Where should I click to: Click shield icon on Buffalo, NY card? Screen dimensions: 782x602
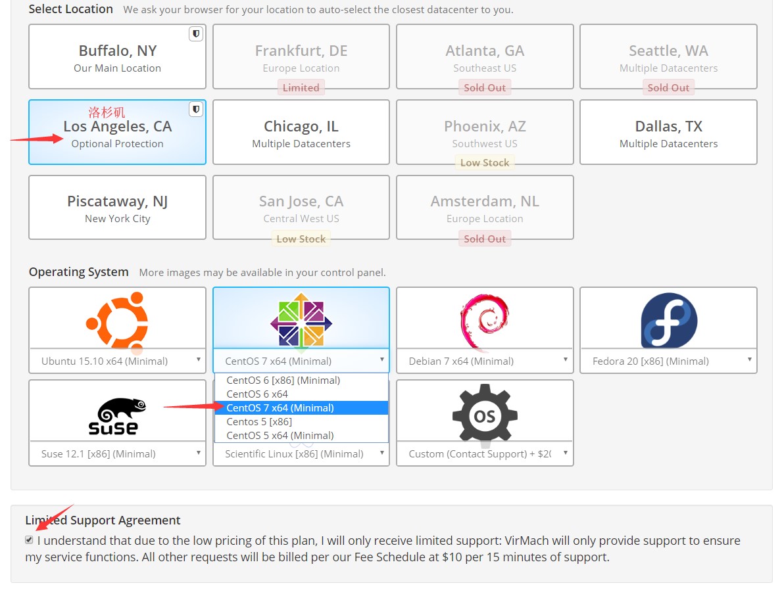[x=196, y=34]
